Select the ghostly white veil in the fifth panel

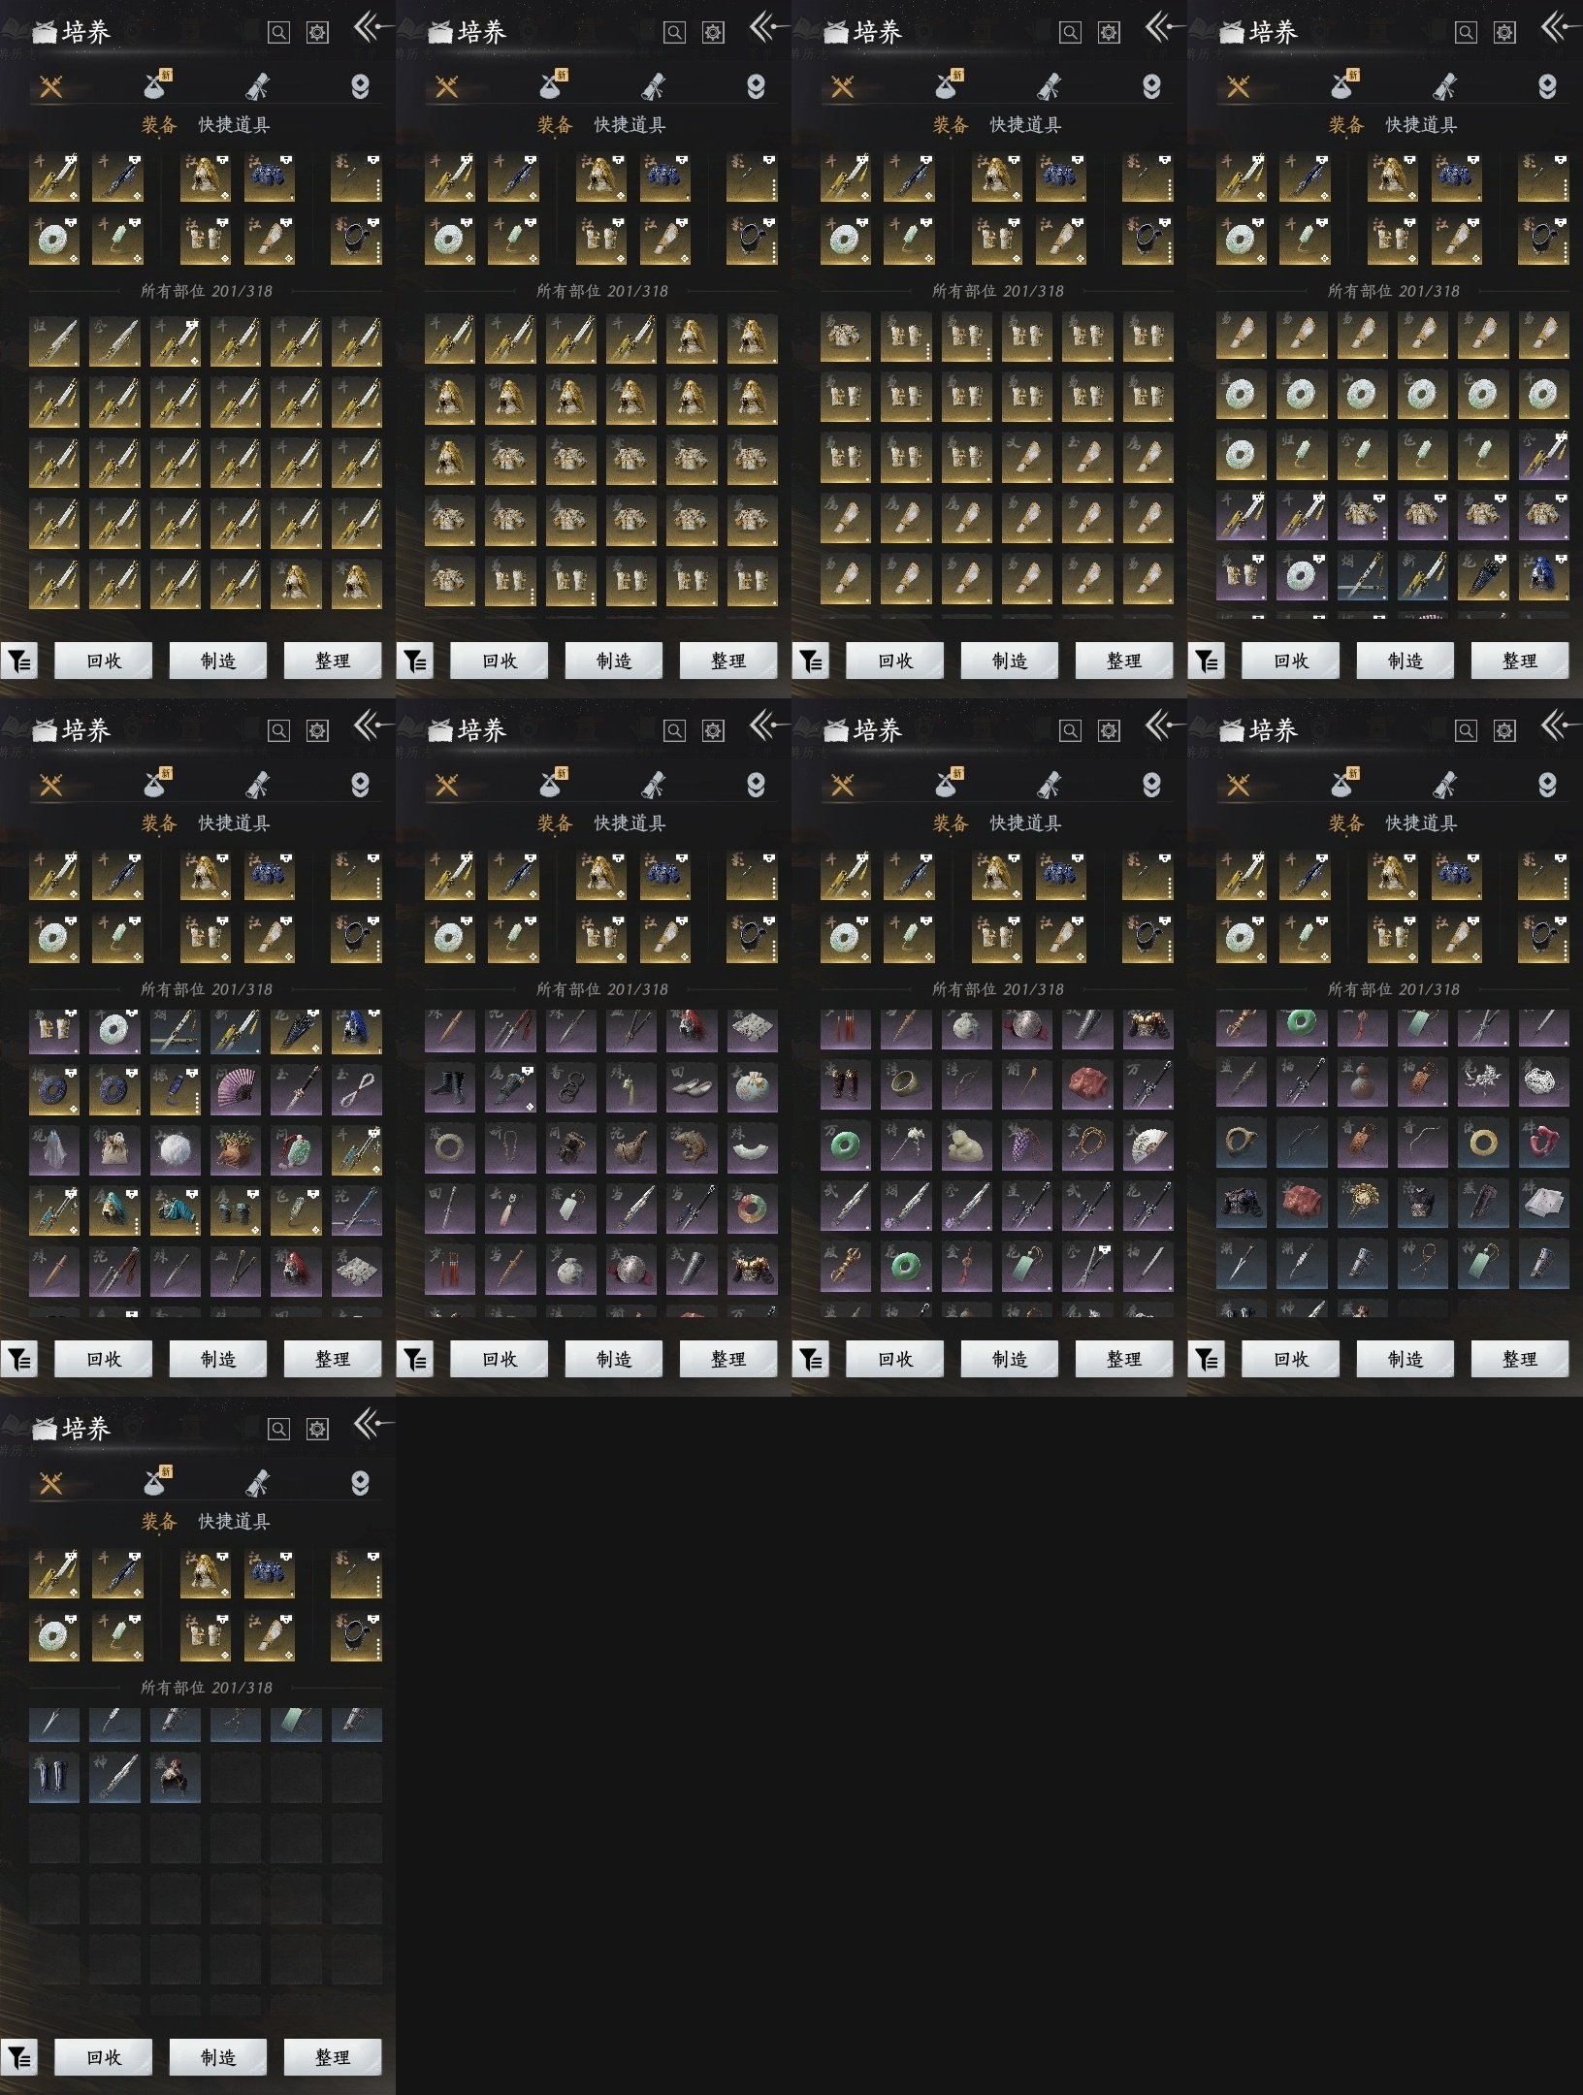(x=54, y=1150)
